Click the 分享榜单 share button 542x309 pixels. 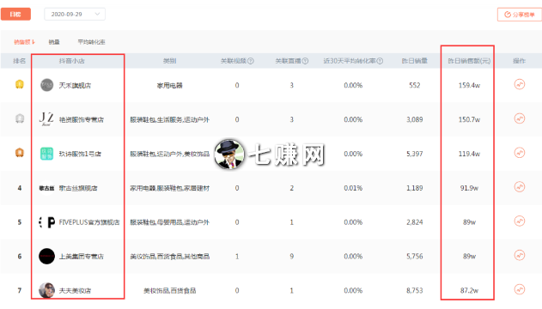[520, 15]
